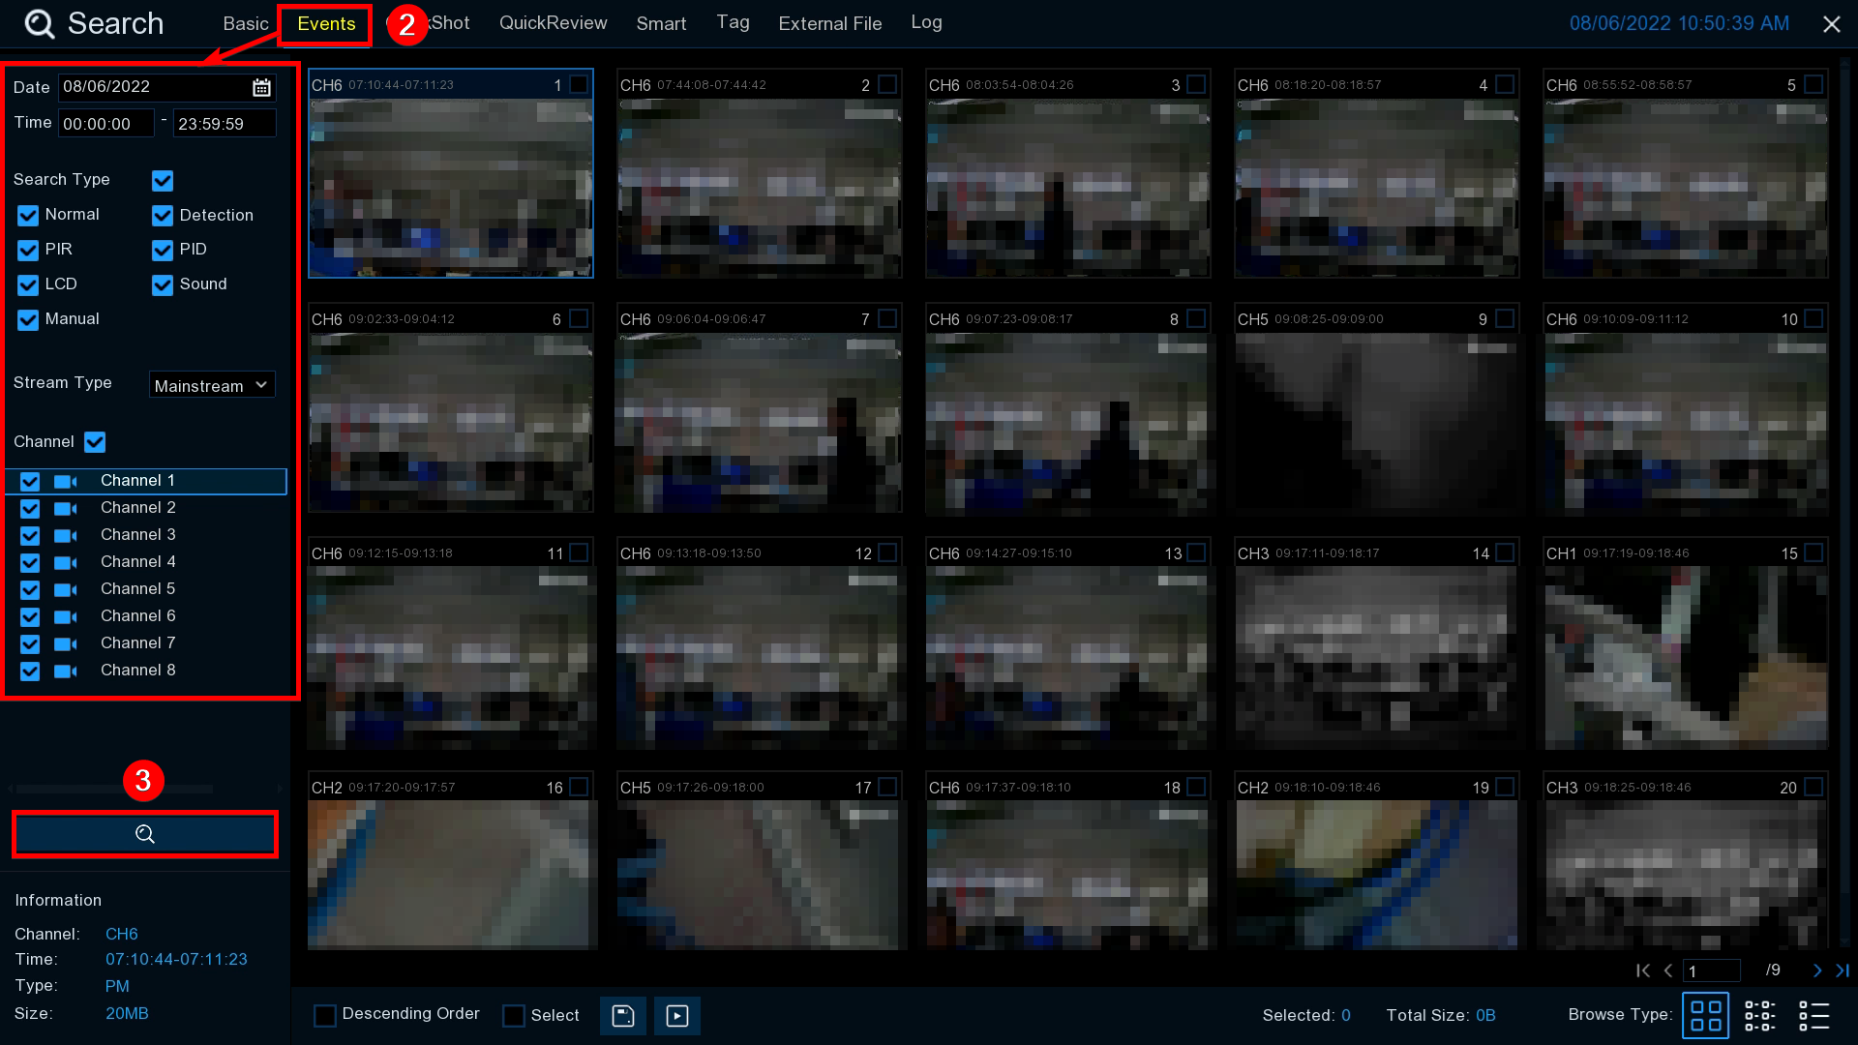The height and width of the screenshot is (1045, 1858).
Task: Click the magnifier search button
Action: 145,834
